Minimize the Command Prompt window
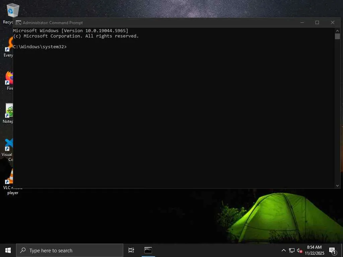 (302, 22)
